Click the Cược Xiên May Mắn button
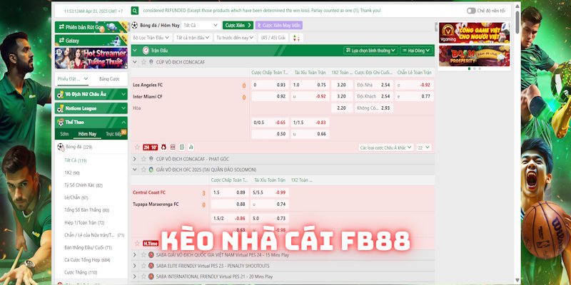 pyautogui.click(x=279, y=25)
